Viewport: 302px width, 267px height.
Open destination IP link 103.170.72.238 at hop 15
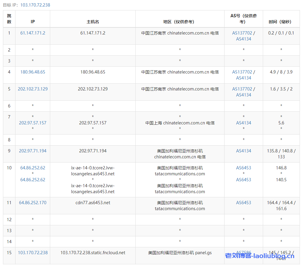(x=33, y=252)
